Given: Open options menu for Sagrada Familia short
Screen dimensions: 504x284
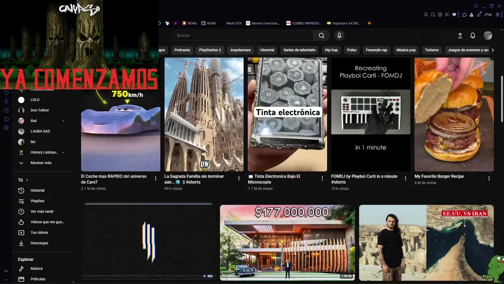Looking at the screenshot, I should 239,178.
